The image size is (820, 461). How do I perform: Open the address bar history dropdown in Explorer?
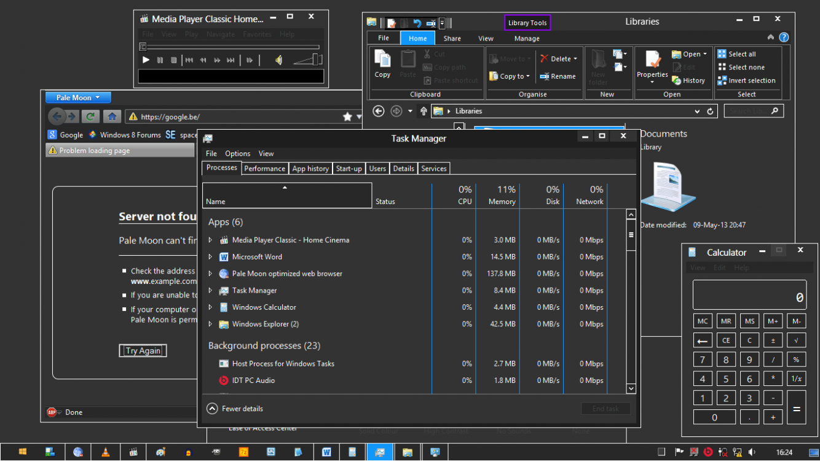pyautogui.click(x=697, y=111)
